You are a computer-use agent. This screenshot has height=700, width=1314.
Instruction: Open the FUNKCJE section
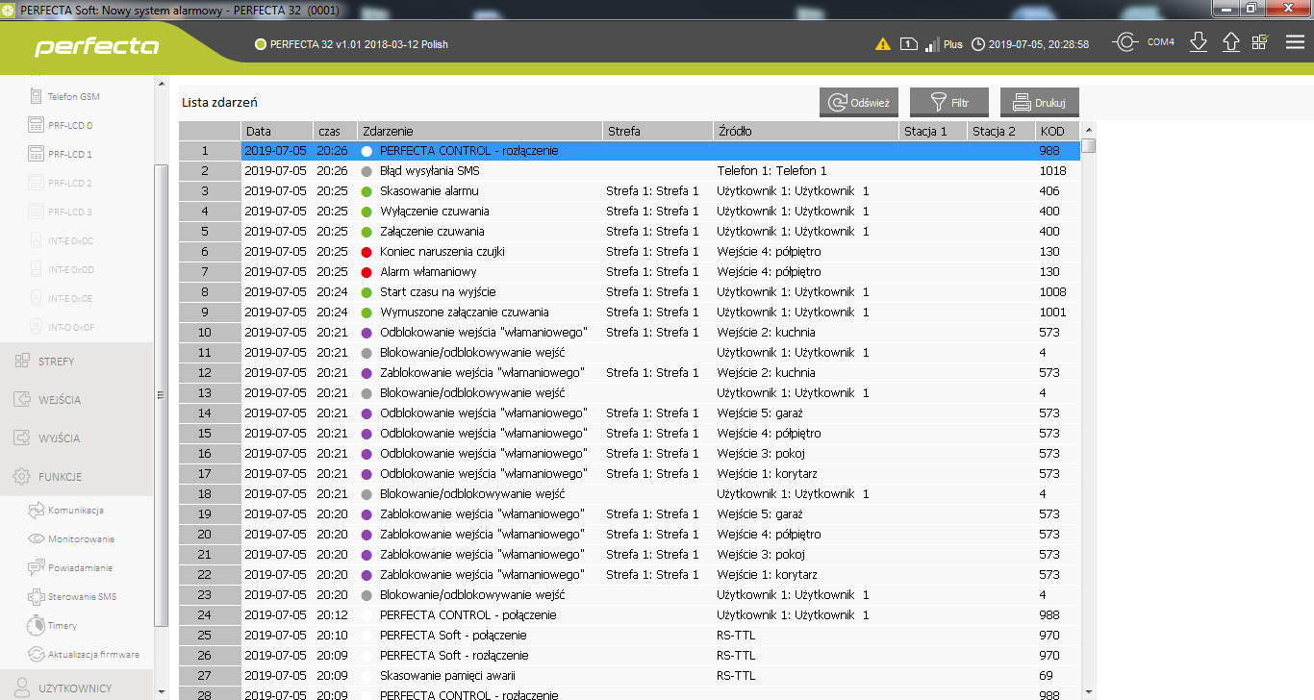pos(76,477)
